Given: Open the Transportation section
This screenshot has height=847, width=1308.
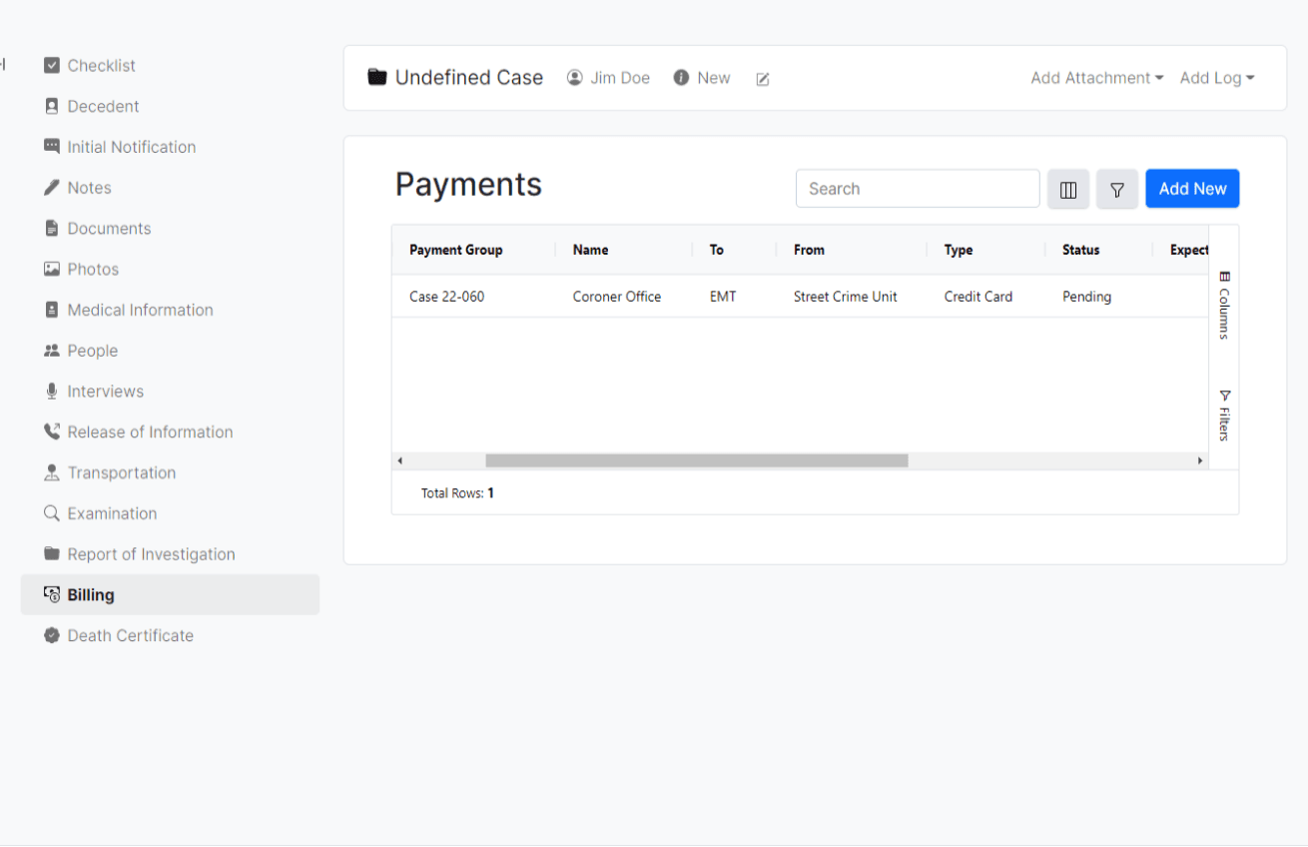Looking at the screenshot, I should point(121,473).
